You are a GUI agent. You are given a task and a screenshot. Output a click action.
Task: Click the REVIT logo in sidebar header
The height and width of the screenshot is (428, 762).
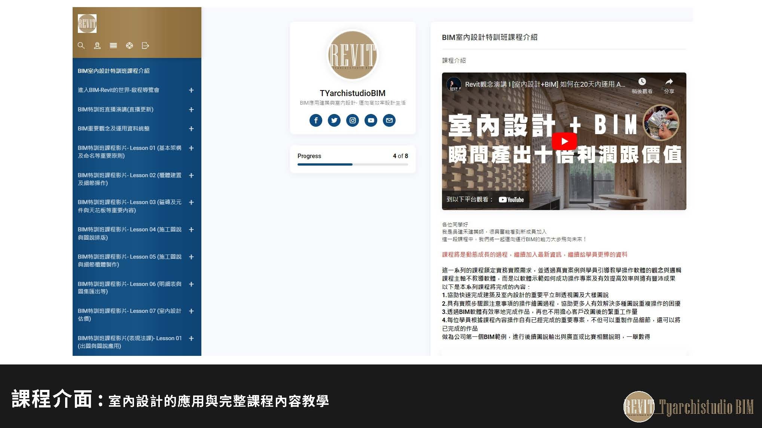pos(87,24)
